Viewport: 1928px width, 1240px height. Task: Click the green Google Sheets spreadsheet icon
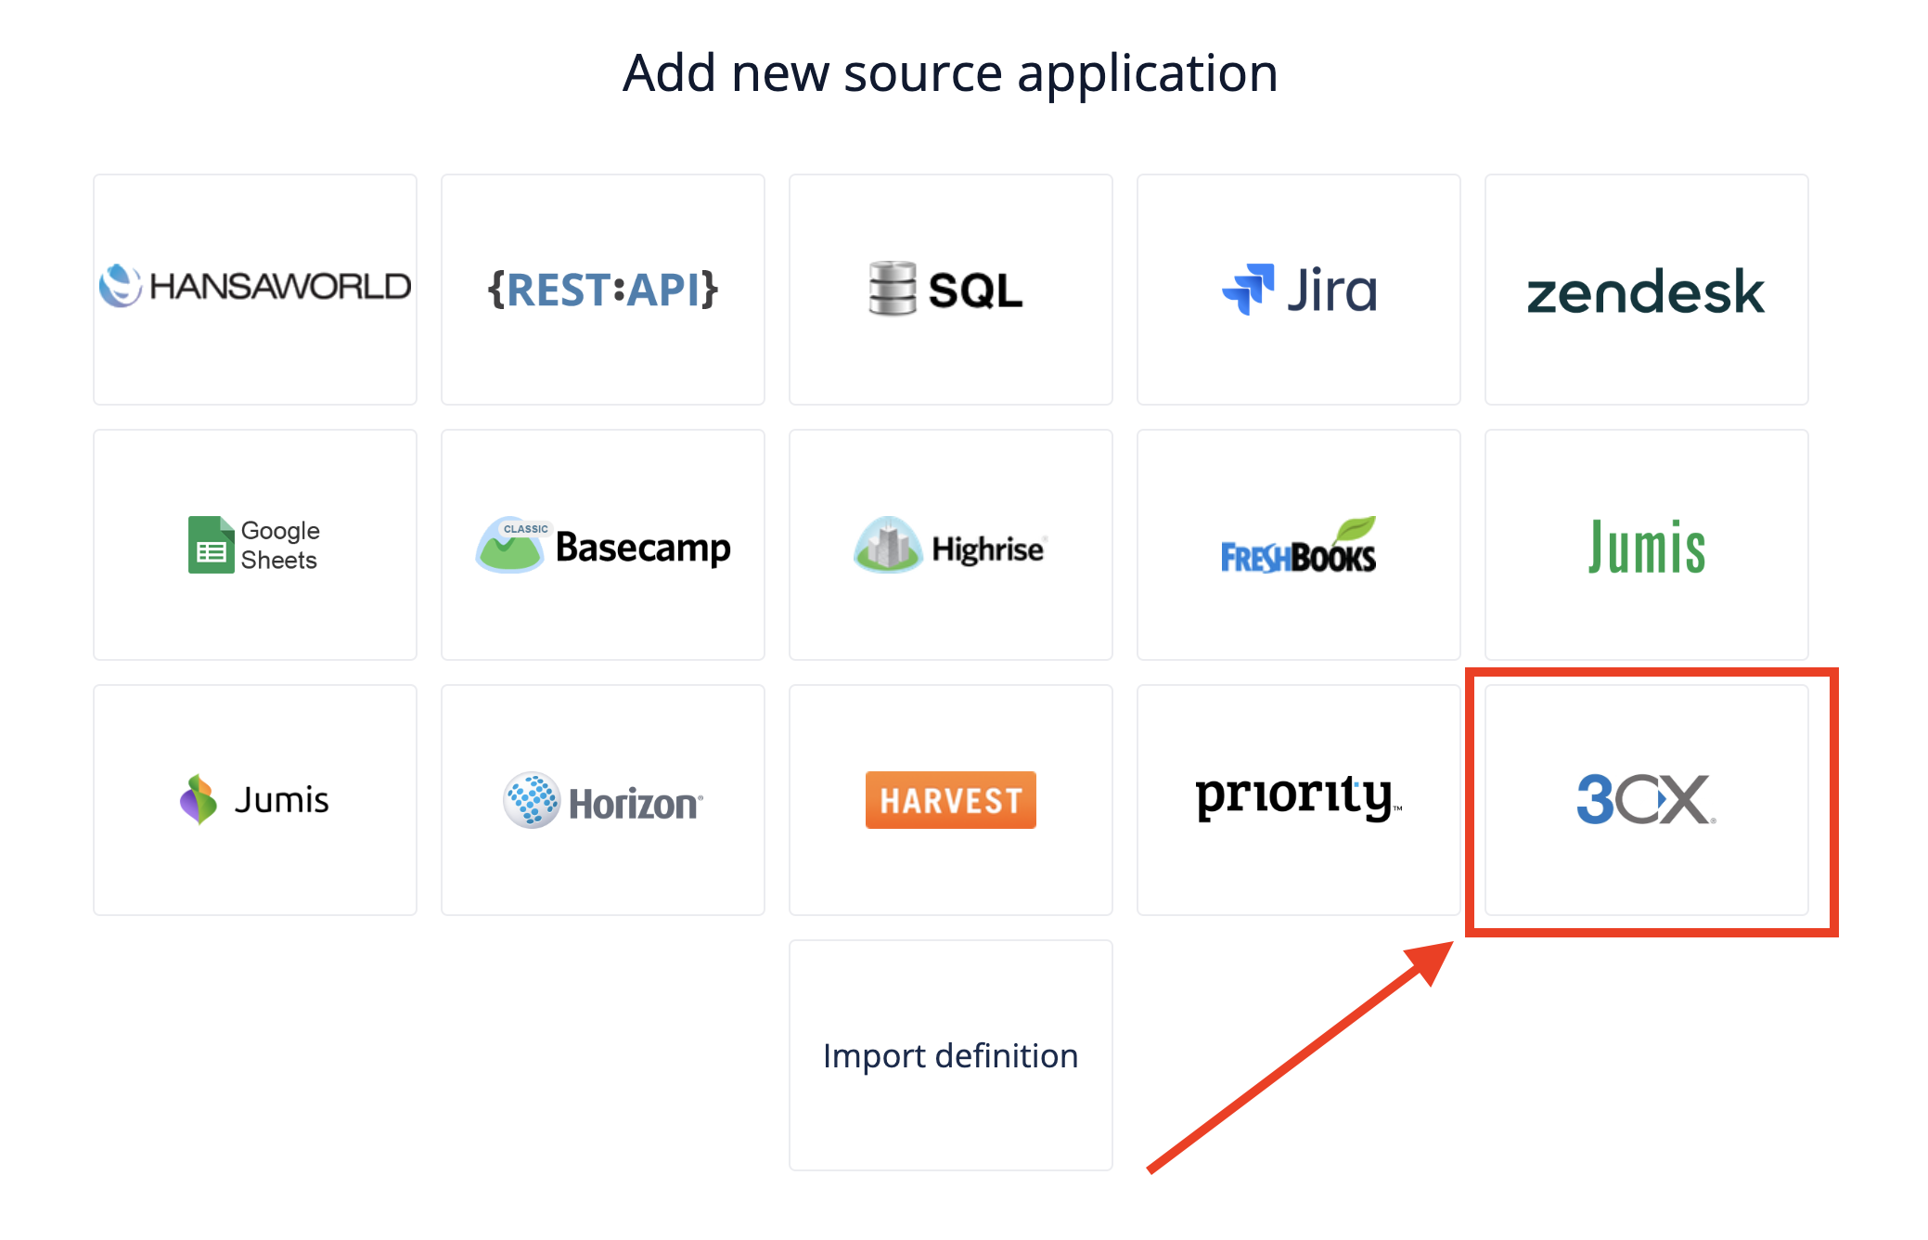point(211,545)
